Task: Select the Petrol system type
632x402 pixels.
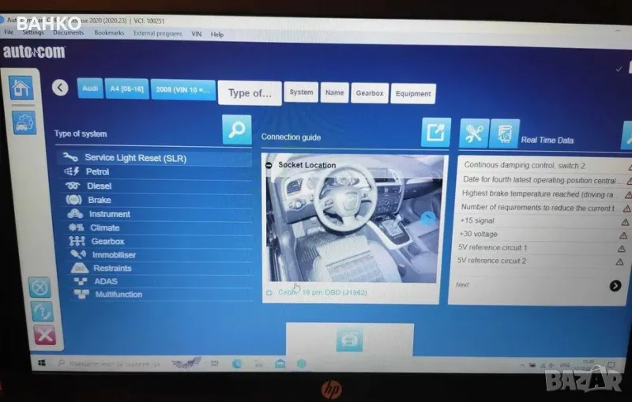Action: click(156, 172)
